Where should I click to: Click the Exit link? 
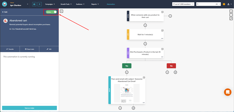tap(5, 12)
